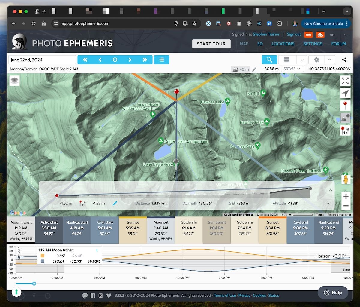Activate the compass direction tool
The height and width of the screenshot is (307, 360).
[x=345, y=93]
